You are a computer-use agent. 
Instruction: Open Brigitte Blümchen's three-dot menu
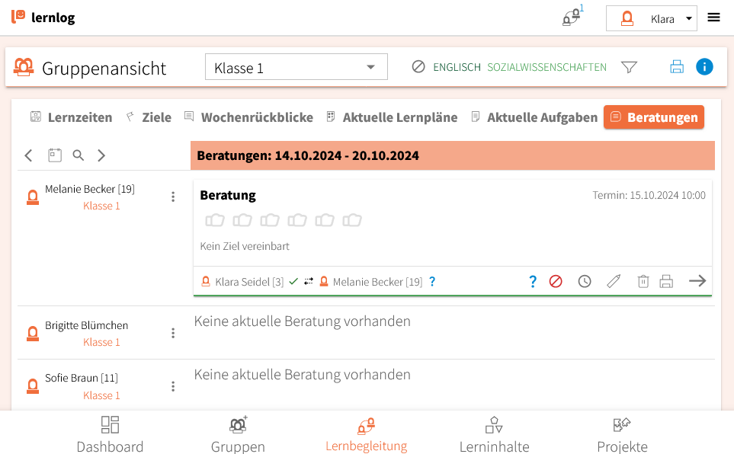pos(173,333)
